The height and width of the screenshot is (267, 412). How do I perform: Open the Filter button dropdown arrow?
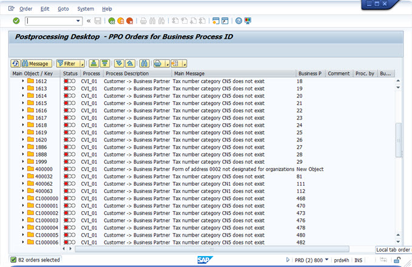[83, 64]
